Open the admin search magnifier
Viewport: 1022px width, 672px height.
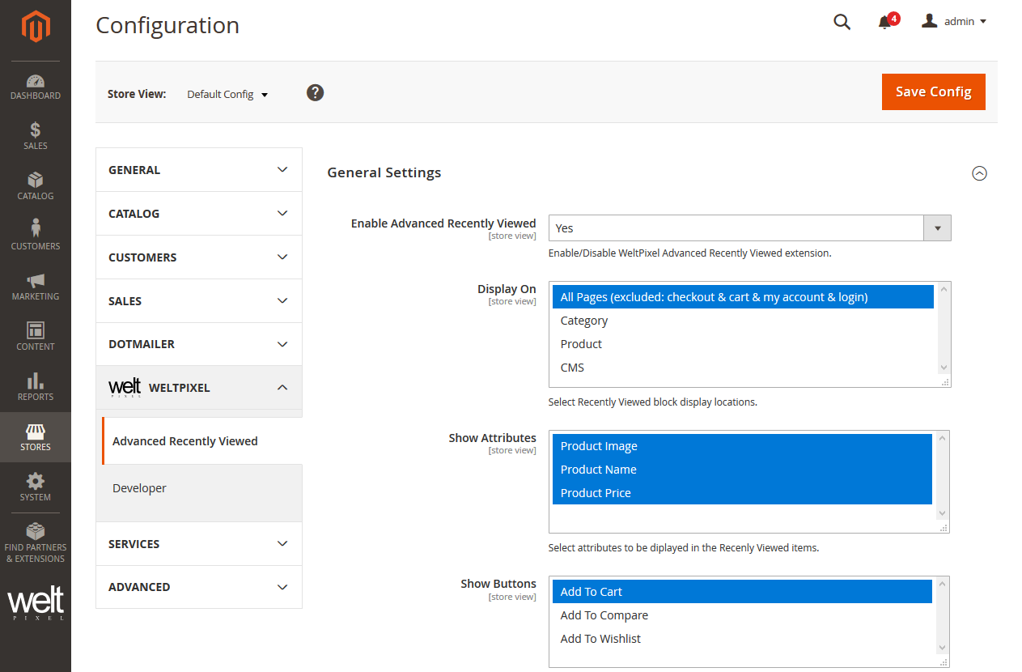[842, 22]
